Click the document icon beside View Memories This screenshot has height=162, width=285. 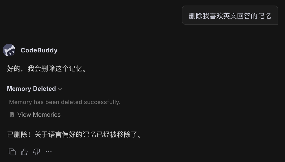click(x=12, y=115)
